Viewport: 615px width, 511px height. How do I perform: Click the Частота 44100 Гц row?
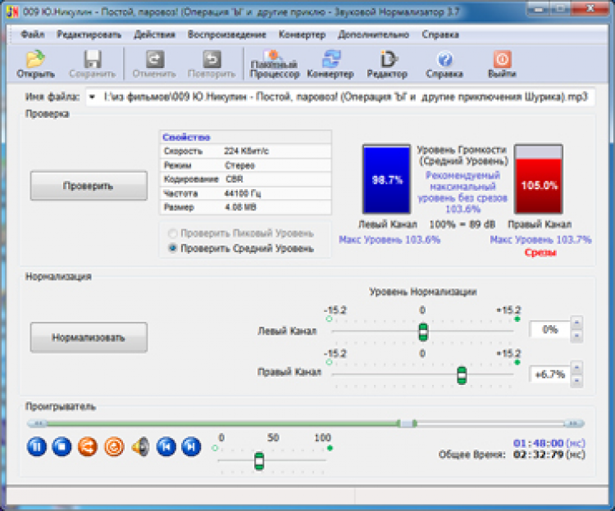click(x=245, y=193)
